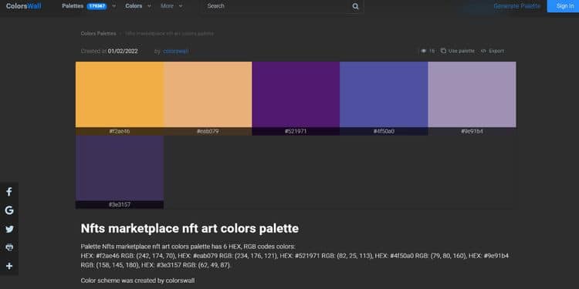Expand the Colors dropdown arrow
Screen dimensions: 579x289
click(149, 6)
